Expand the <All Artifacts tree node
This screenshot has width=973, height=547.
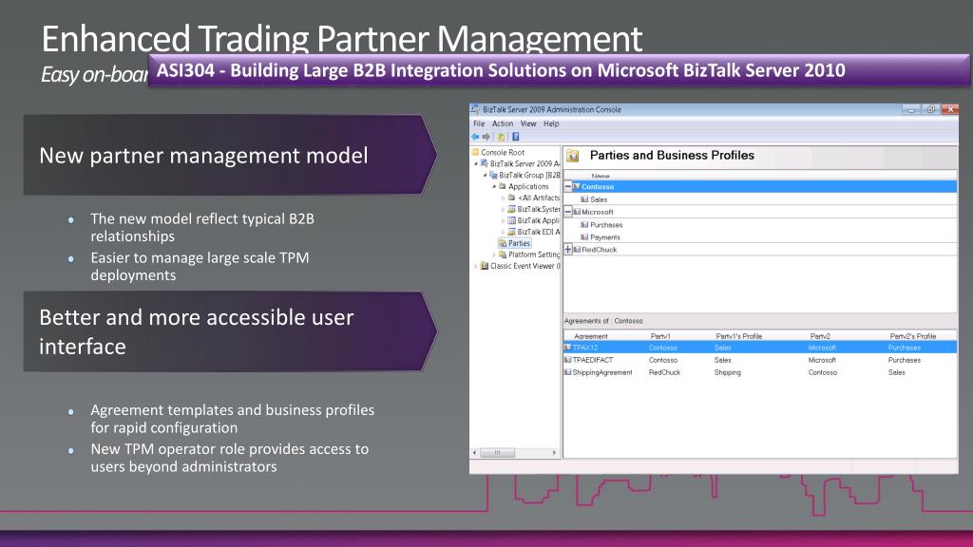pyautogui.click(x=504, y=198)
